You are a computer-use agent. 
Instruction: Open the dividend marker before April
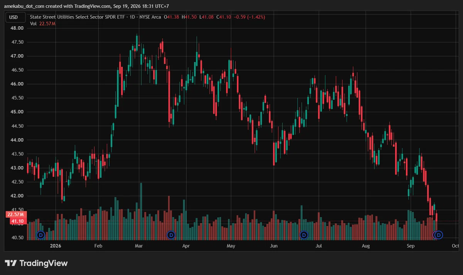click(x=171, y=235)
